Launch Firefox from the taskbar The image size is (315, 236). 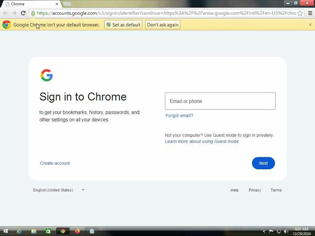pos(77,231)
